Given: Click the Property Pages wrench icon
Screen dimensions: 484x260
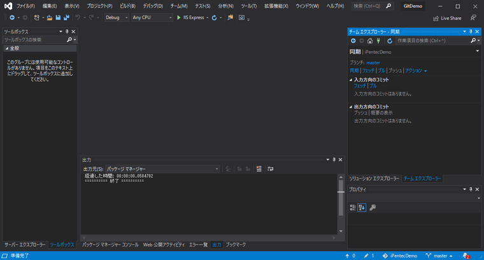Looking at the screenshot, I should click(373, 208).
